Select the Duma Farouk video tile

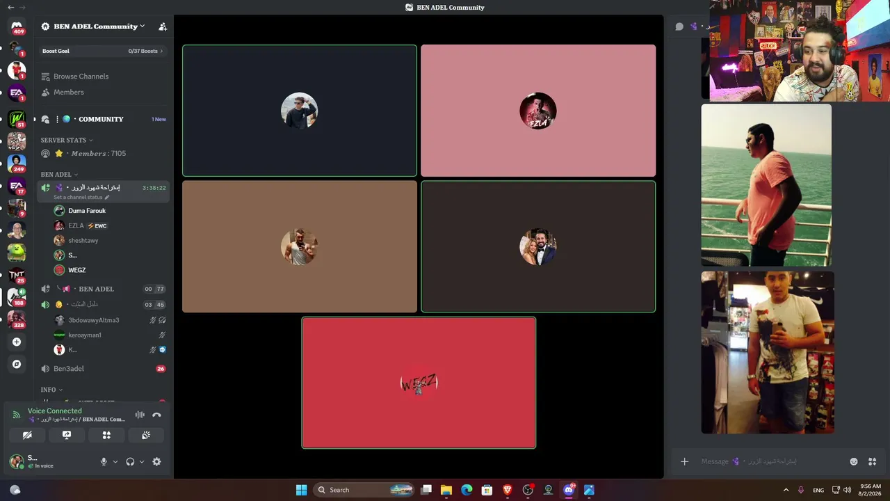click(x=300, y=111)
